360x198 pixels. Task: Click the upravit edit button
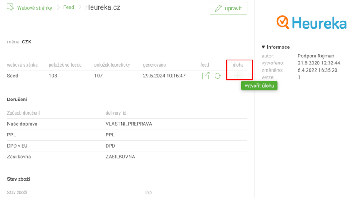[x=228, y=9]
